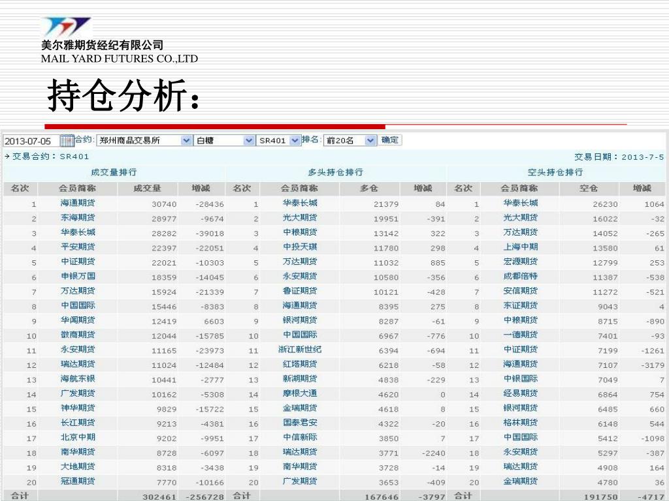This screenshot has height=501, width=669.
Task: Select 神华期货 member link
Action: 78,408
